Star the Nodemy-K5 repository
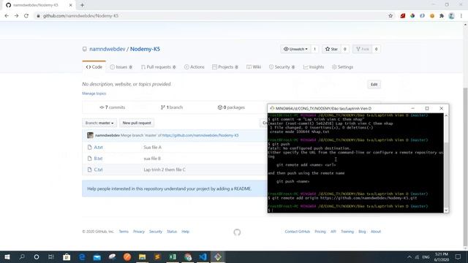This screenshot has height=263, width=468. 331,49
